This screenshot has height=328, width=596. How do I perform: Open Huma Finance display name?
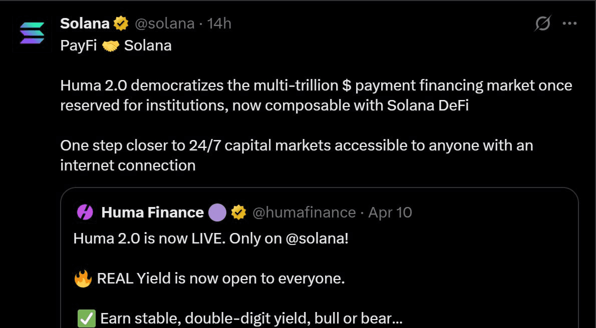coord(152,212)
